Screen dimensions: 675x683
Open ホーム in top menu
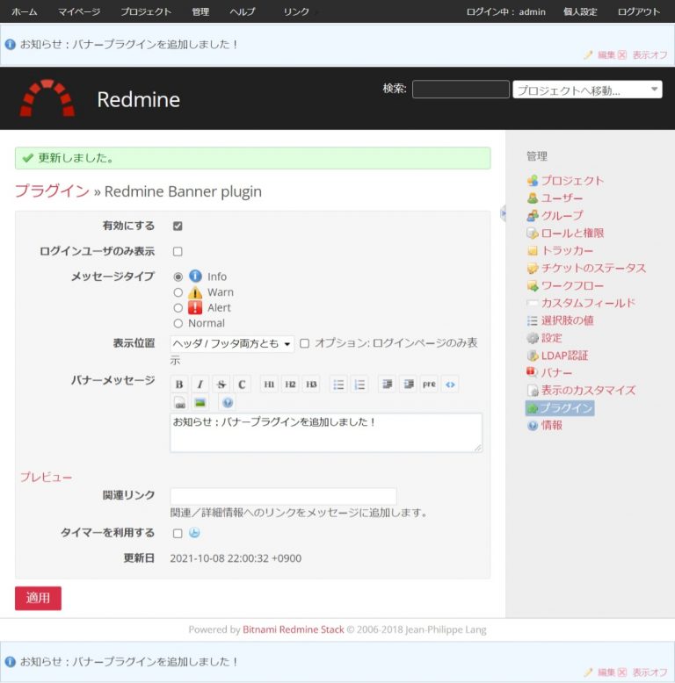click(x=25, y=11)
